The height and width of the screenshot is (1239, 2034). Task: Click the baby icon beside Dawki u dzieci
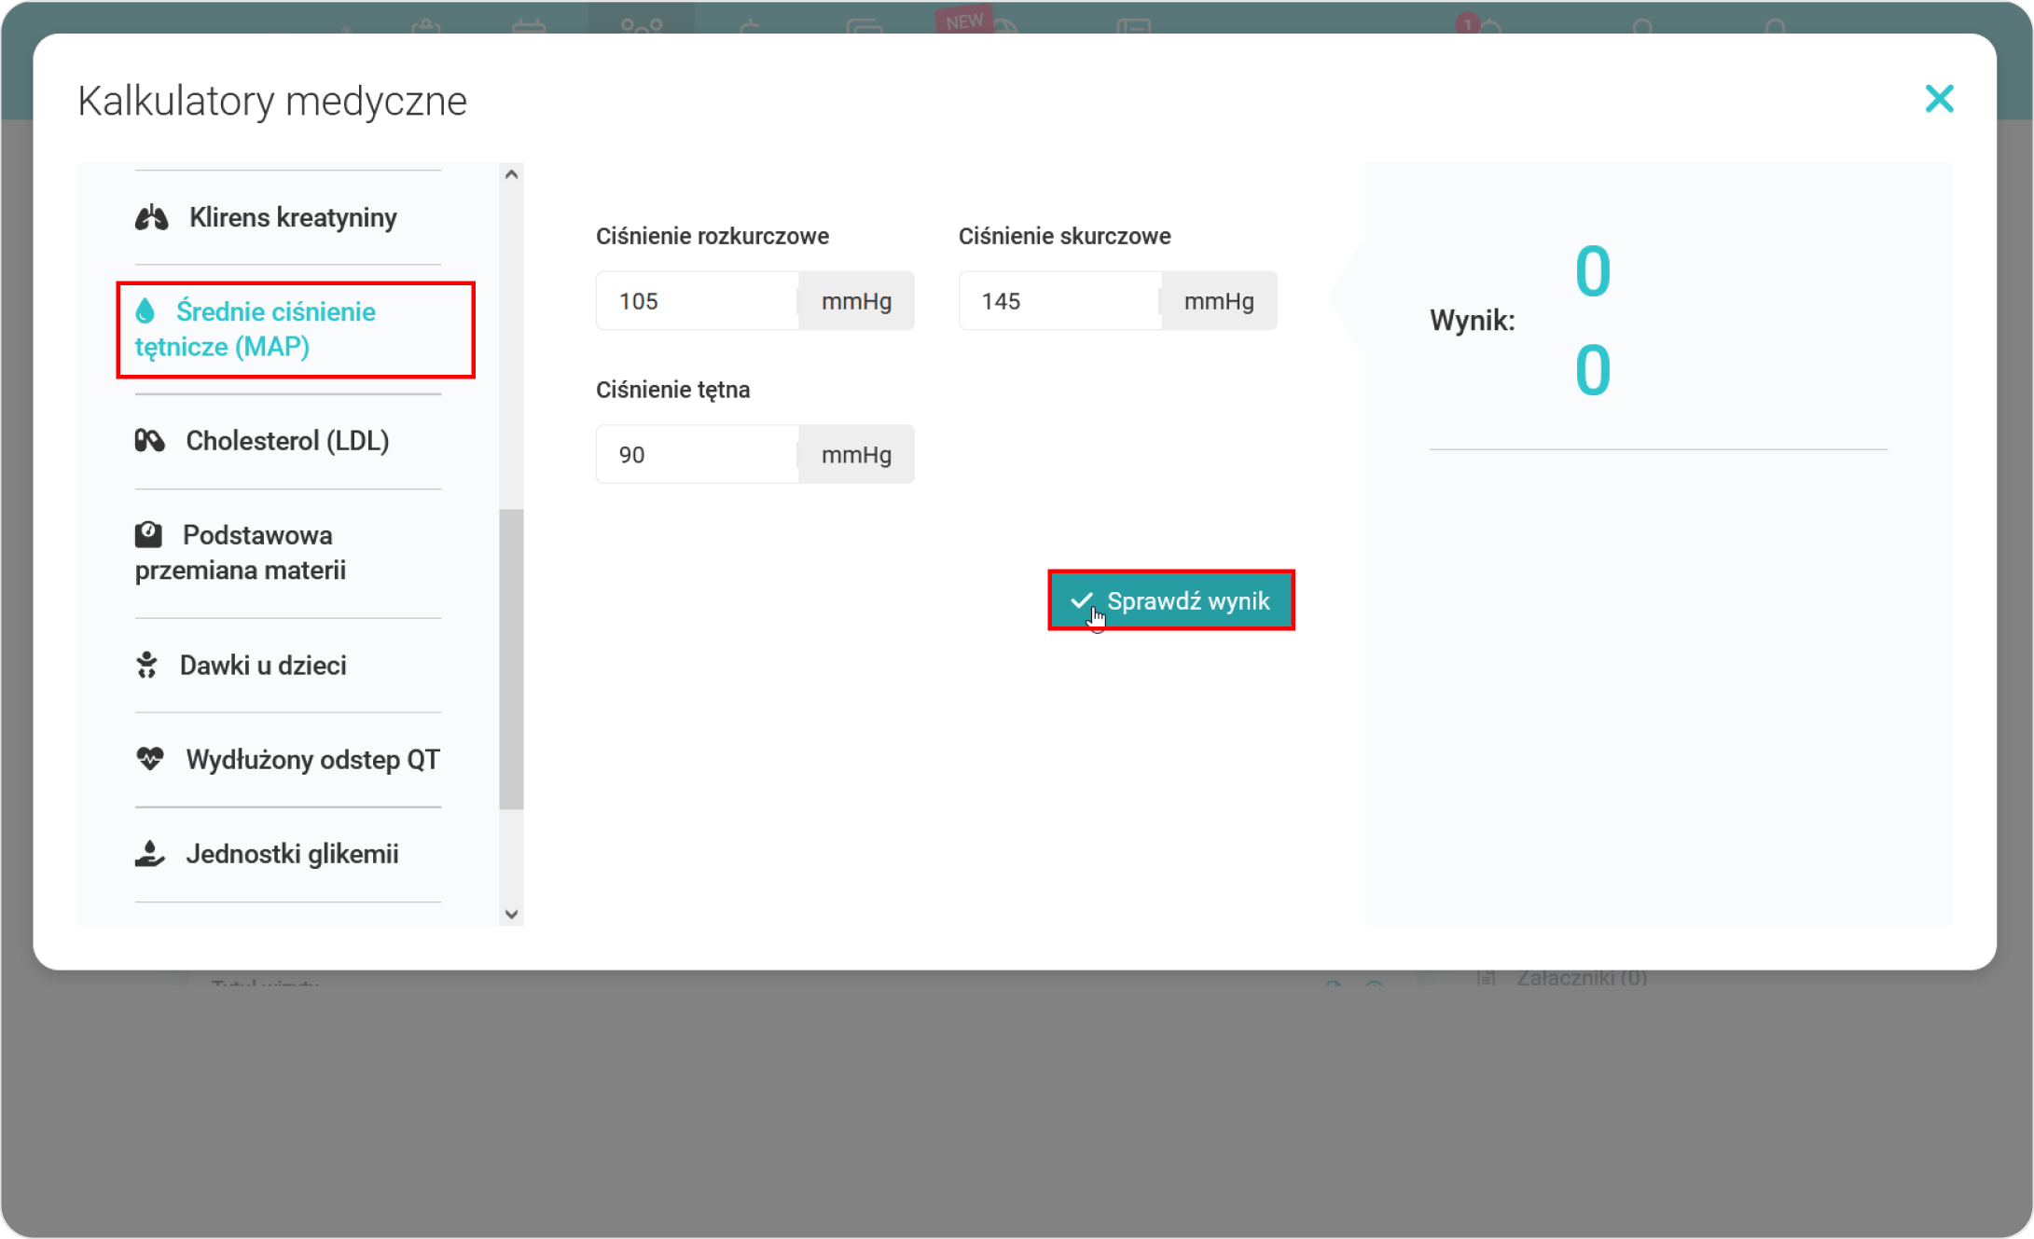(146, 666)
